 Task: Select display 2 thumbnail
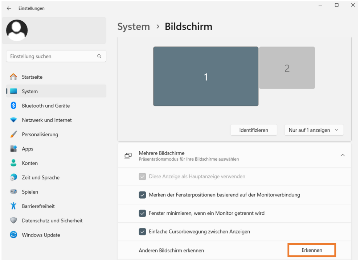pos(287,68)
